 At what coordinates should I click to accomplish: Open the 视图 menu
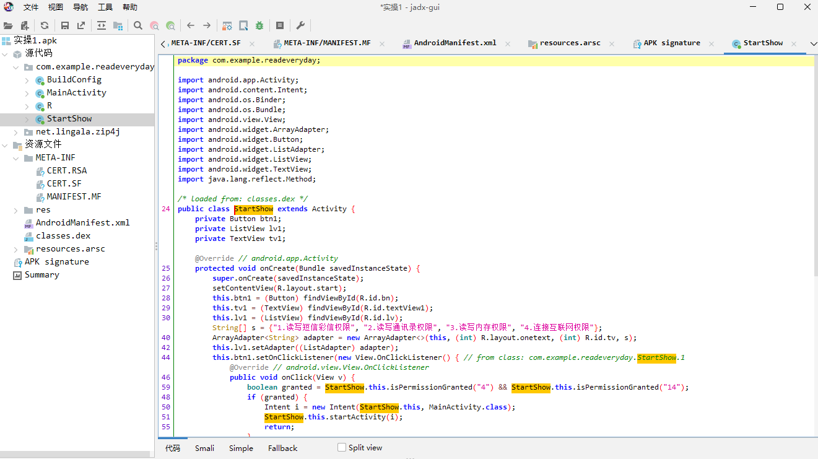tap(56, 7)
